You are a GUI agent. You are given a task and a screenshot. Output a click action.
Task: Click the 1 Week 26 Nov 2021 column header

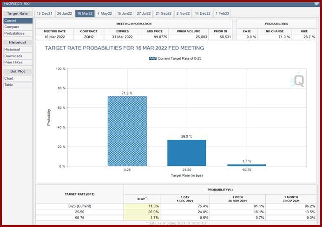(x=237, y=199)
